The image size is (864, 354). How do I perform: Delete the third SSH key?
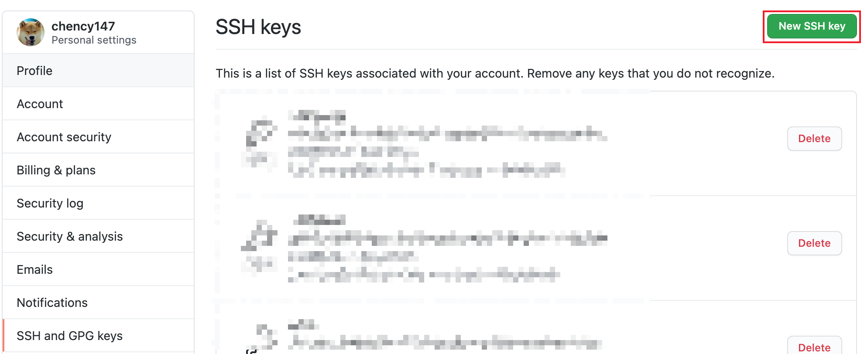(x=814, y=346)
